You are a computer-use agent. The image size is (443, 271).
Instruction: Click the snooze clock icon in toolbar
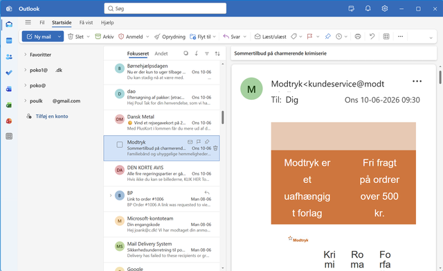[338, 37]
